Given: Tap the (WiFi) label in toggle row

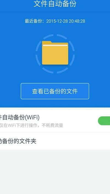Looking at the screenshot, I should [x=32, y=117].
